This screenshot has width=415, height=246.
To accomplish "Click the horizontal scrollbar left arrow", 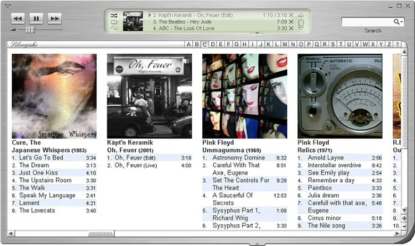I will pos(11,234).
